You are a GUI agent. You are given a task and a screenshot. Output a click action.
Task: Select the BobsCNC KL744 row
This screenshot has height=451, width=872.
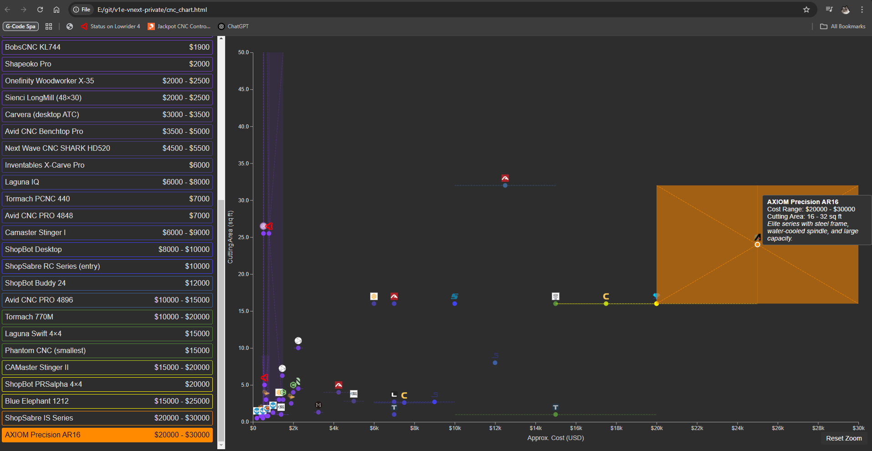107,47
